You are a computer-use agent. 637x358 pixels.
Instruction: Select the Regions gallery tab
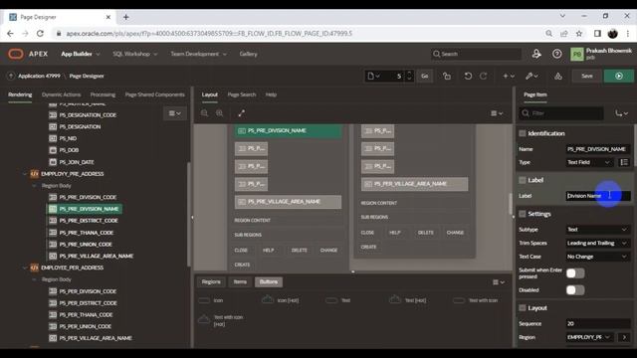[x=211, y=282]
